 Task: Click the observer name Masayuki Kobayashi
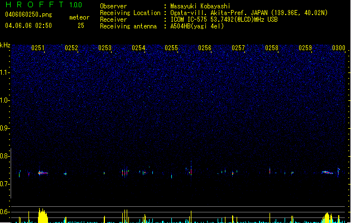(200, 6)
